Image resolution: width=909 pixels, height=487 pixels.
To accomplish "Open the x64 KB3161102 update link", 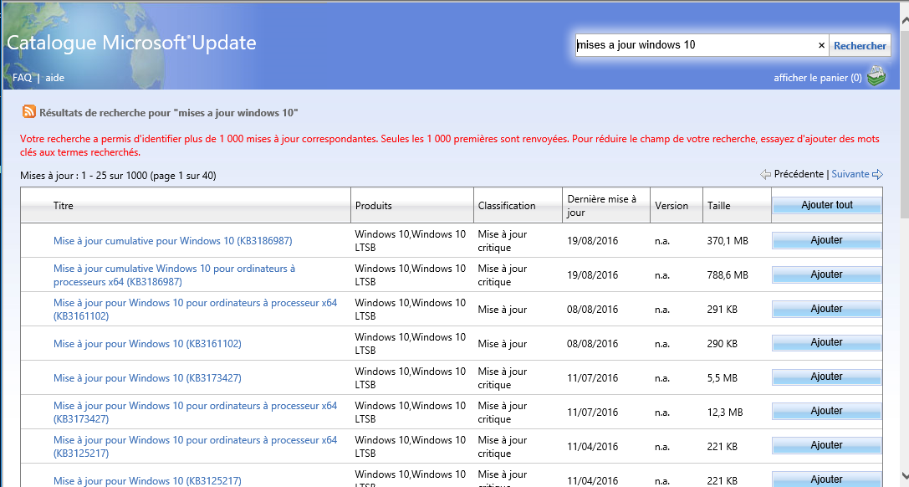I will pyautogui.click(x=196, y=310).
